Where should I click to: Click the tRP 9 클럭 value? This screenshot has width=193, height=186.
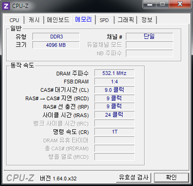pos(115,106)
